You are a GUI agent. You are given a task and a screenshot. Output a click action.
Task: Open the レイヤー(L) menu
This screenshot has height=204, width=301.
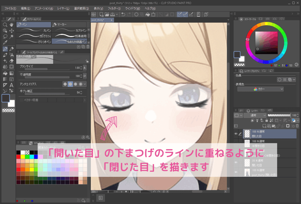pyautogui.click(x=63, y=8)
